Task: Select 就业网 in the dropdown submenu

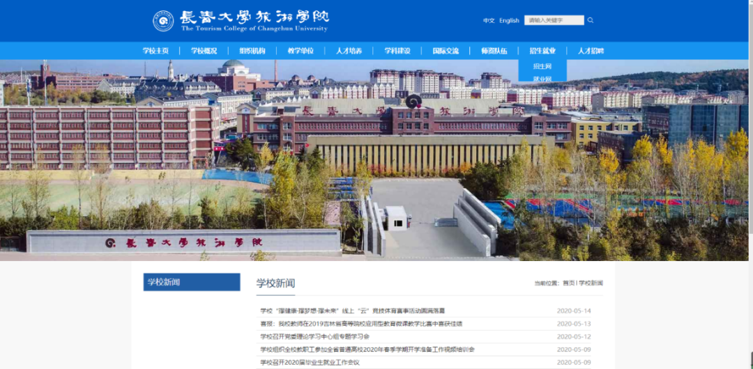Action: coord(542,78)
